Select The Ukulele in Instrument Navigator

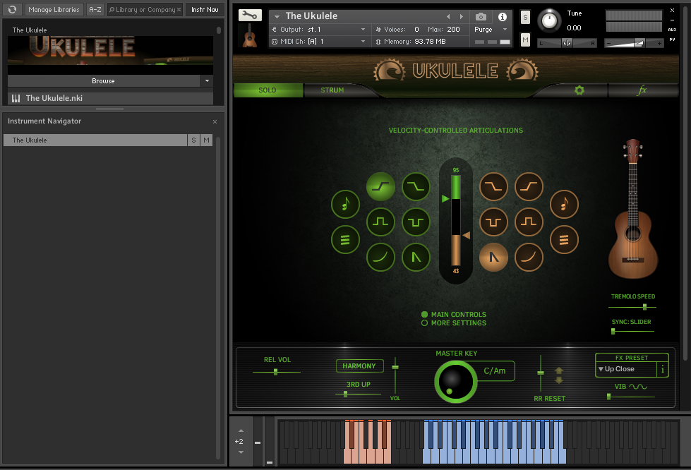(x=95, y=140)
